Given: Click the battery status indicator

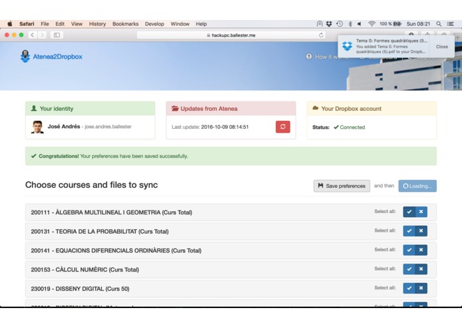Looking at the screenshot, I should pos(390,24).
